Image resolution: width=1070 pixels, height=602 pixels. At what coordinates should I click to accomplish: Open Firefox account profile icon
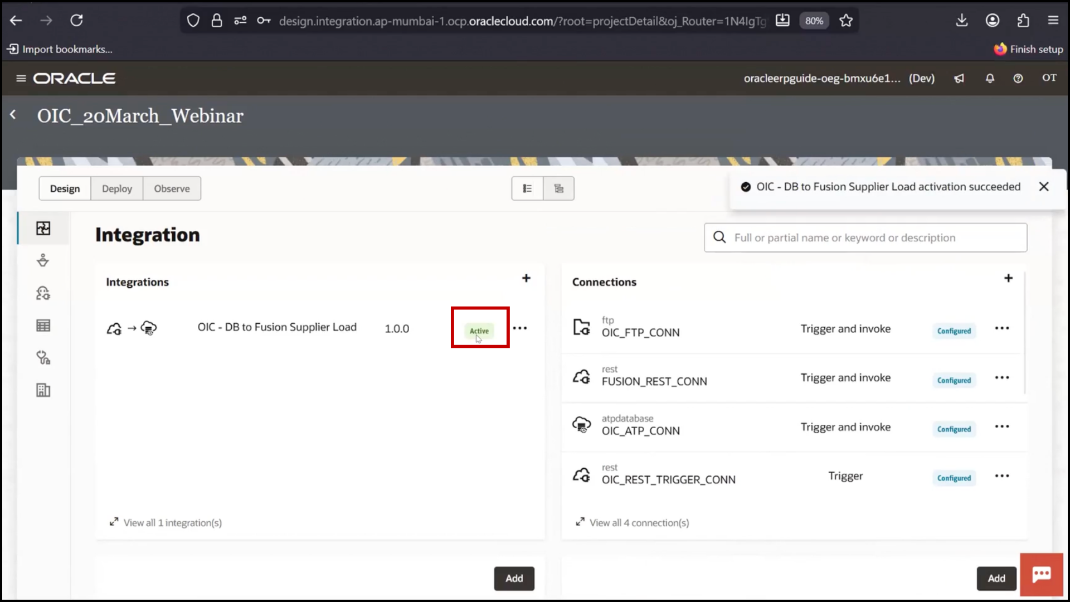pos(993,21)
